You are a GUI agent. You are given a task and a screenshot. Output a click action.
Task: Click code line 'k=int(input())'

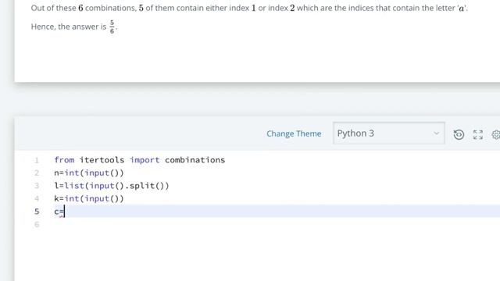88,198
